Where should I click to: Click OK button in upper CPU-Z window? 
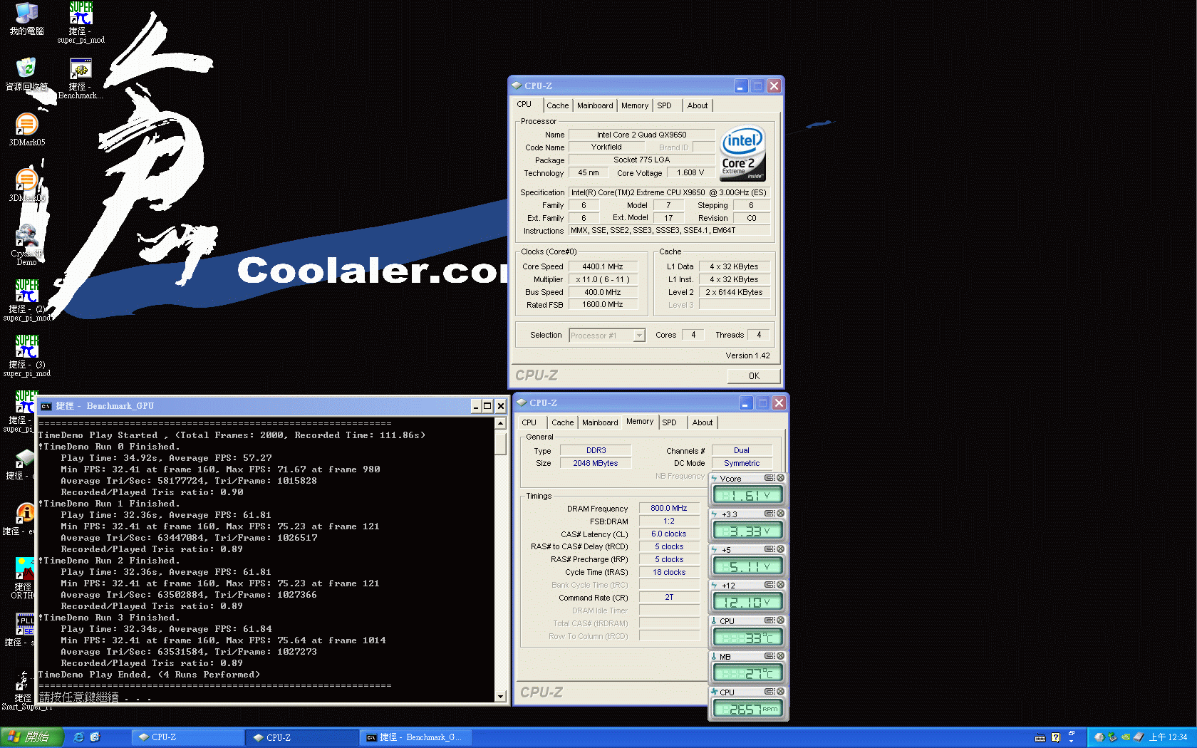tap(754, 376)
